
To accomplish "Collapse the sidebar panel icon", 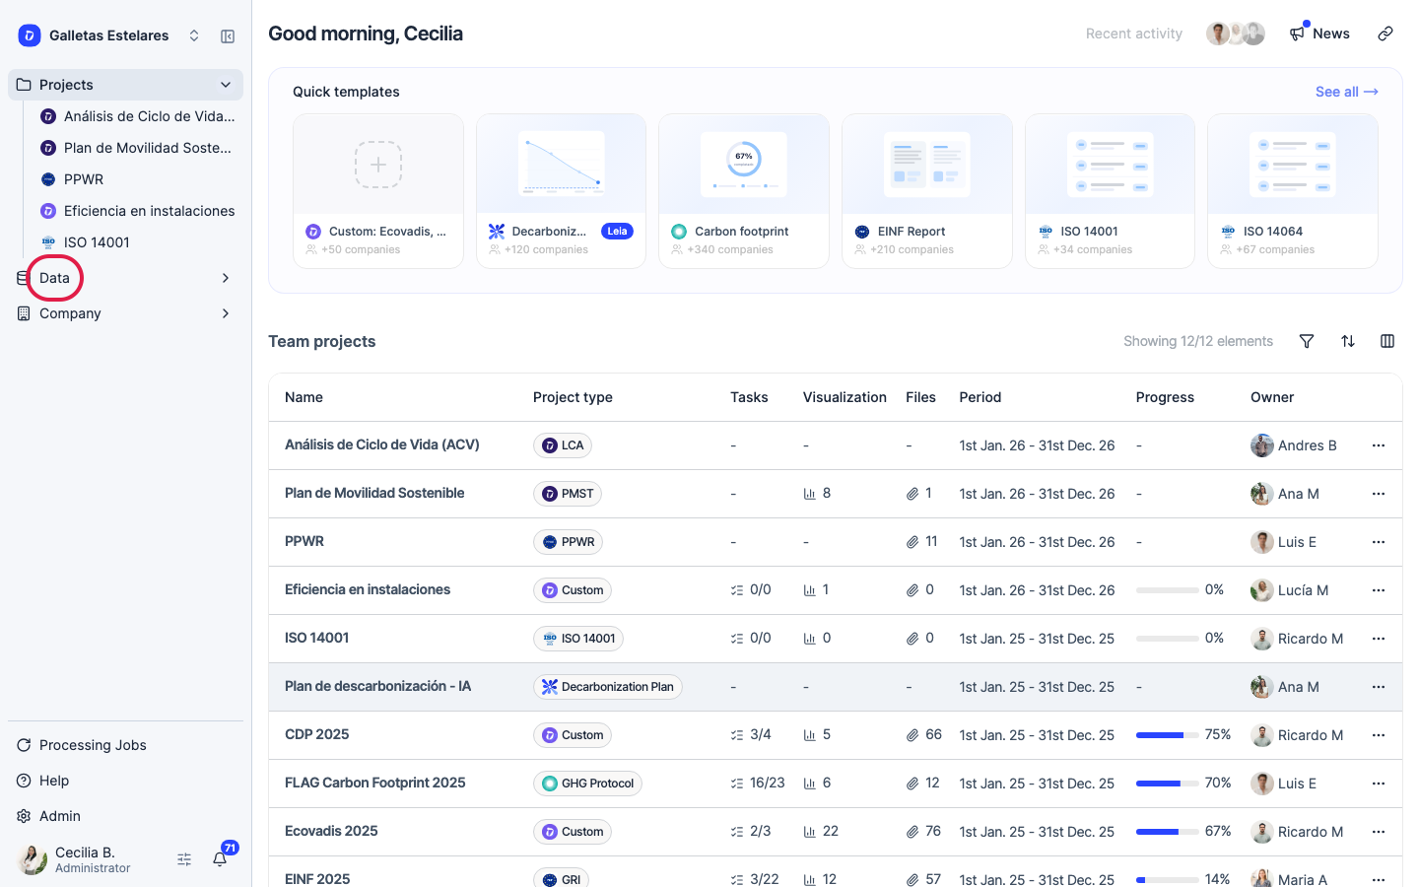I will coord(228,35).
